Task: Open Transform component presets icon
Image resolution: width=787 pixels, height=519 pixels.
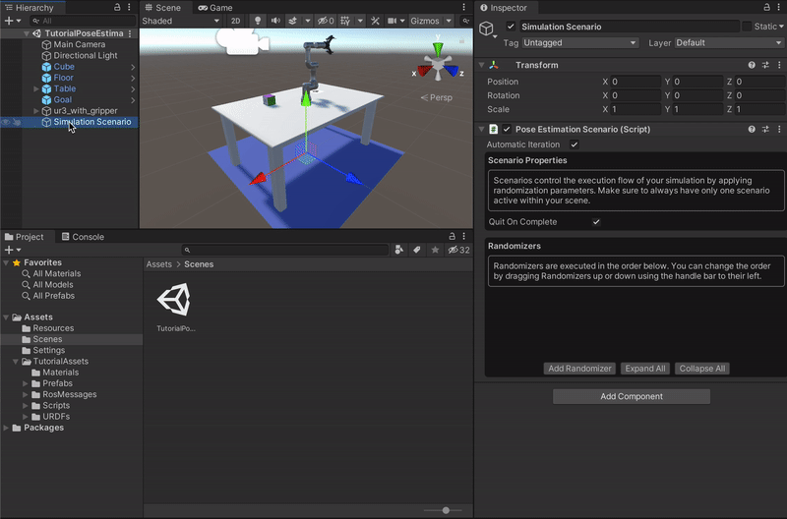Action: coord(765,65)
